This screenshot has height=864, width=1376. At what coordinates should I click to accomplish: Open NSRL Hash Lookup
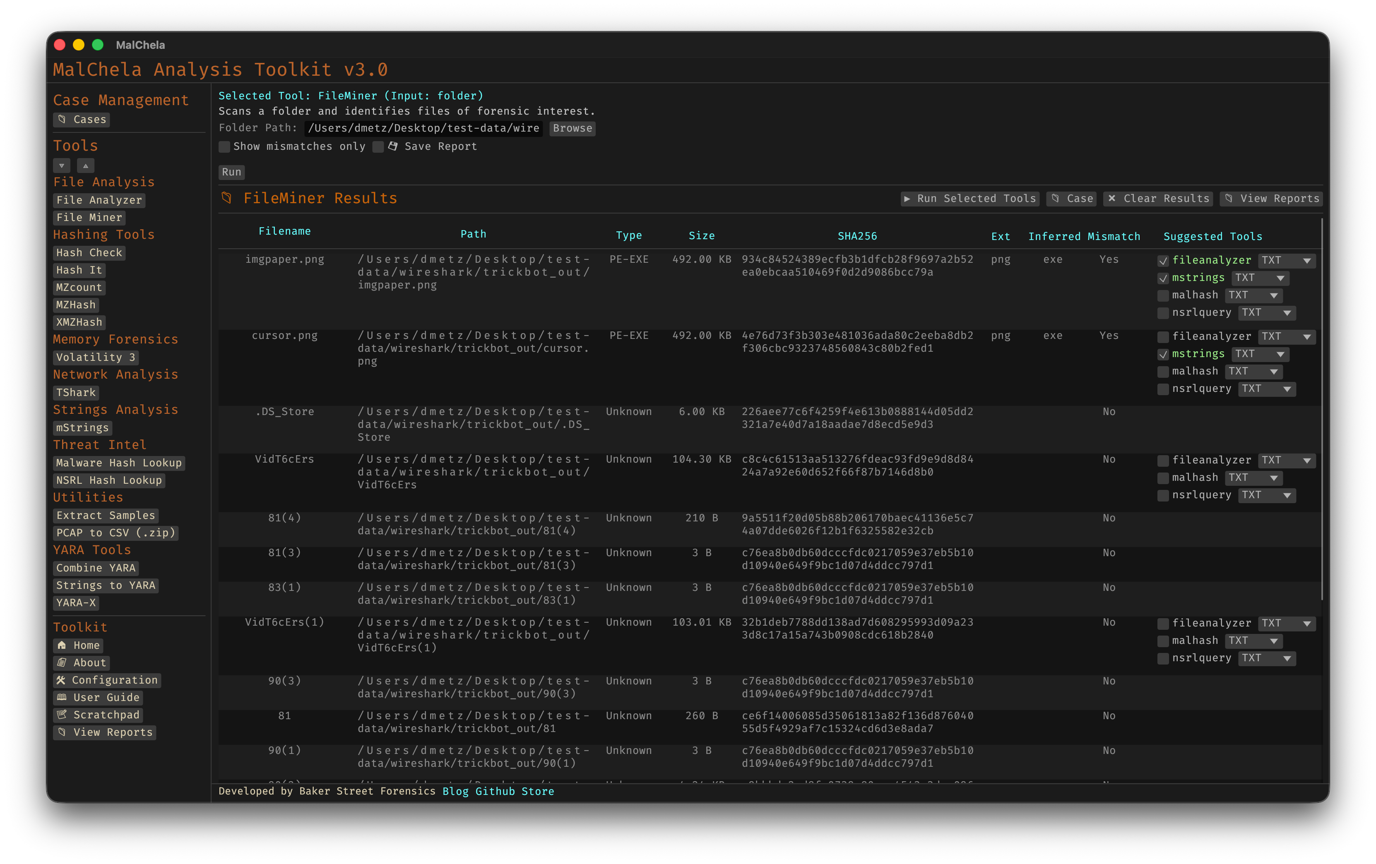pyautogui.click(x=109, y=480)
